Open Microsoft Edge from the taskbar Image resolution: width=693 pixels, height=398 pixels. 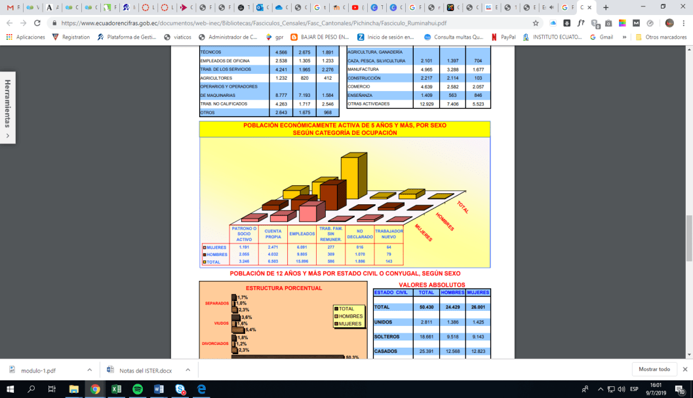202,389
